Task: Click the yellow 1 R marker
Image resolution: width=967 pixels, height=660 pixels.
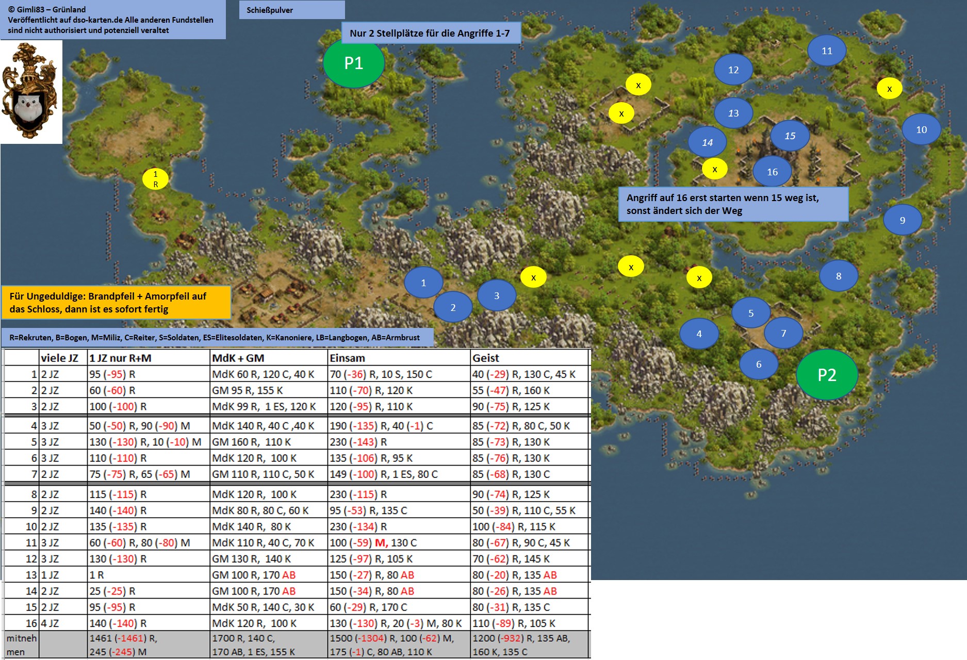Action: pyautogui.click(x=155, y=179)
